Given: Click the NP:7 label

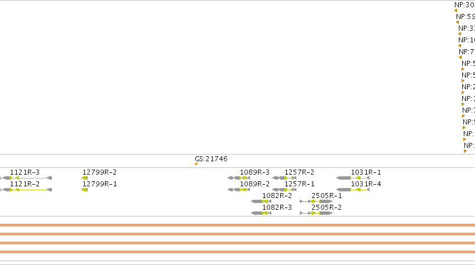Looking at the screenshot, I should [x=467, y=52].
